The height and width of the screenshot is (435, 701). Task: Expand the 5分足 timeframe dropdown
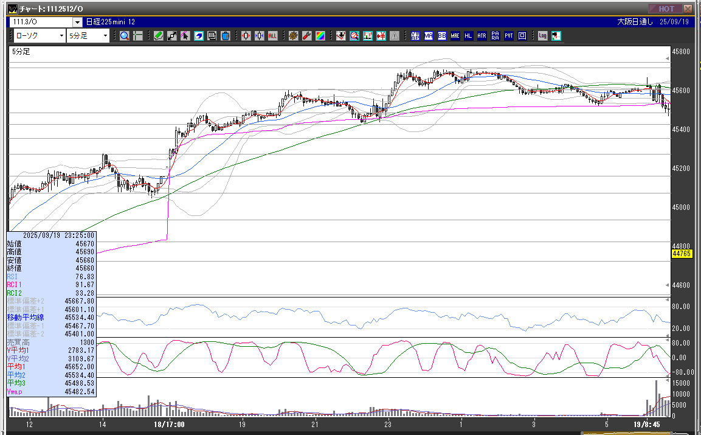[106, 36]
